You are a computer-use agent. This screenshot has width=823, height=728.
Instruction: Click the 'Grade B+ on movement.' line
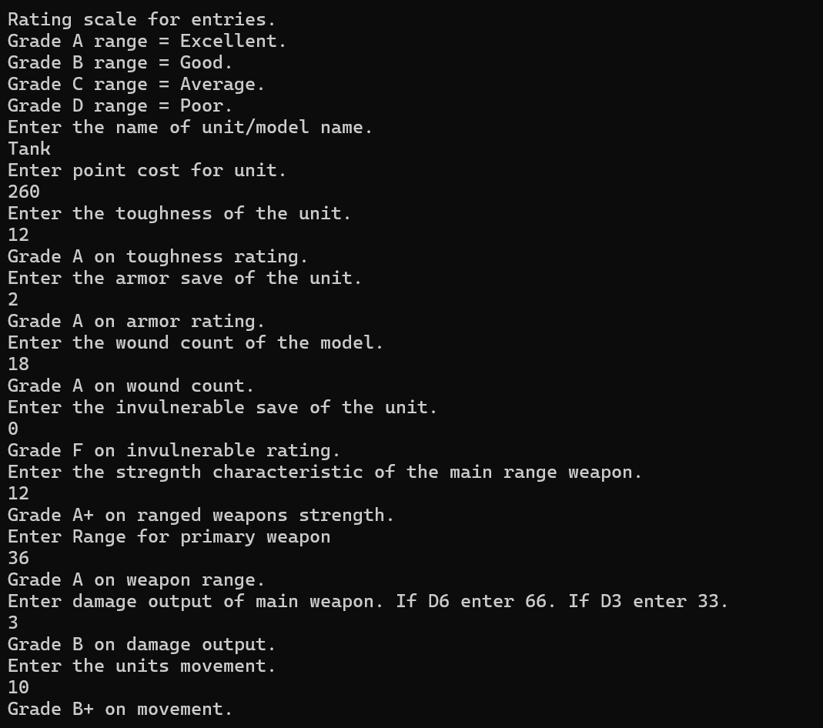coord(119,709)
